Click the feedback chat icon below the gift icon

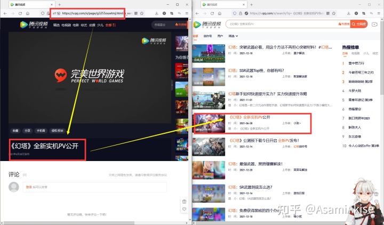[184, 209]
